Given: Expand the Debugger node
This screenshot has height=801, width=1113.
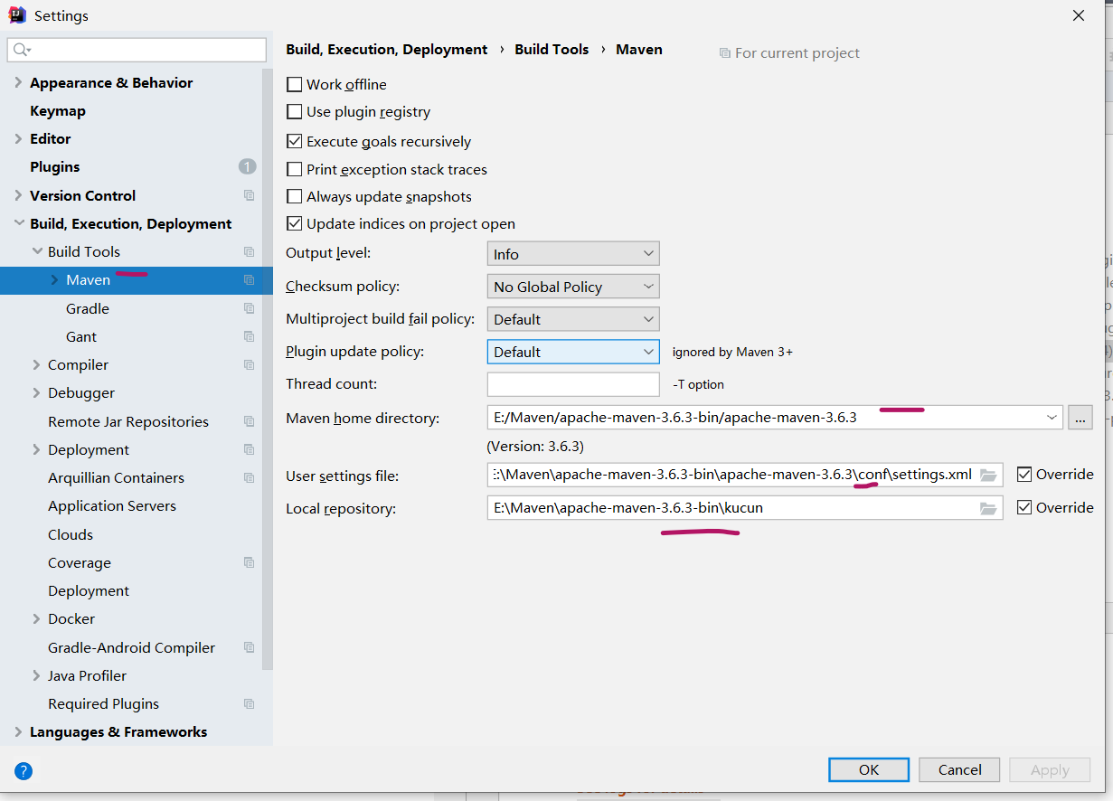Looking at the screenshot, I should [x=37, y=392].
